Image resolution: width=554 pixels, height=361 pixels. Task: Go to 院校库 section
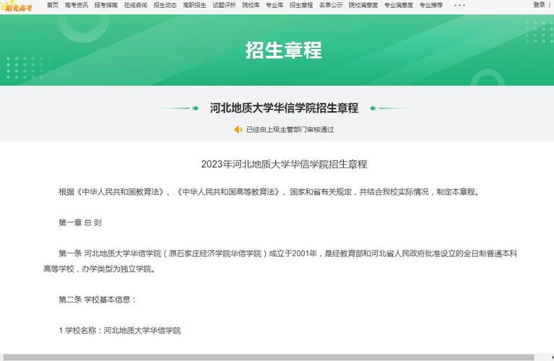pos(251,5)
